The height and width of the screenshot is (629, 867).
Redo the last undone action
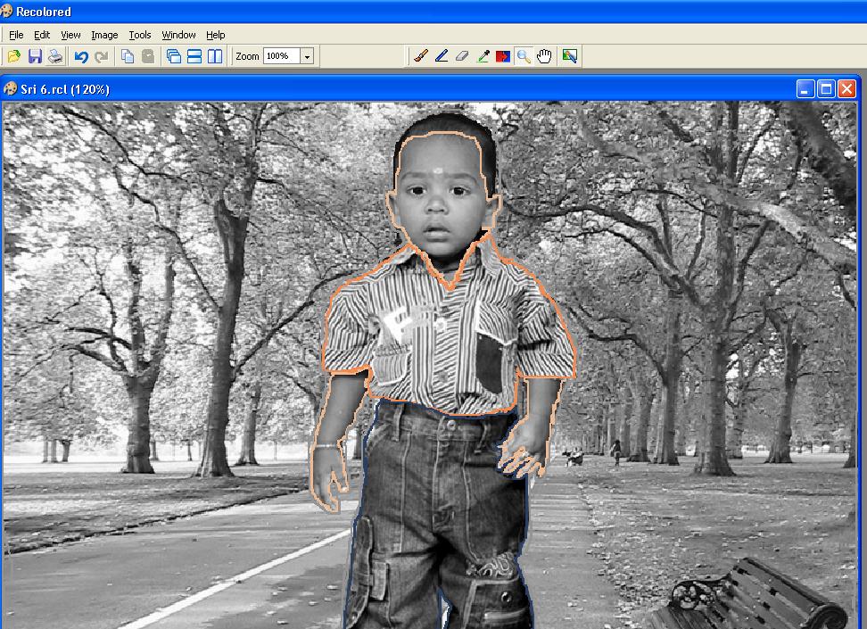[101, 56]
